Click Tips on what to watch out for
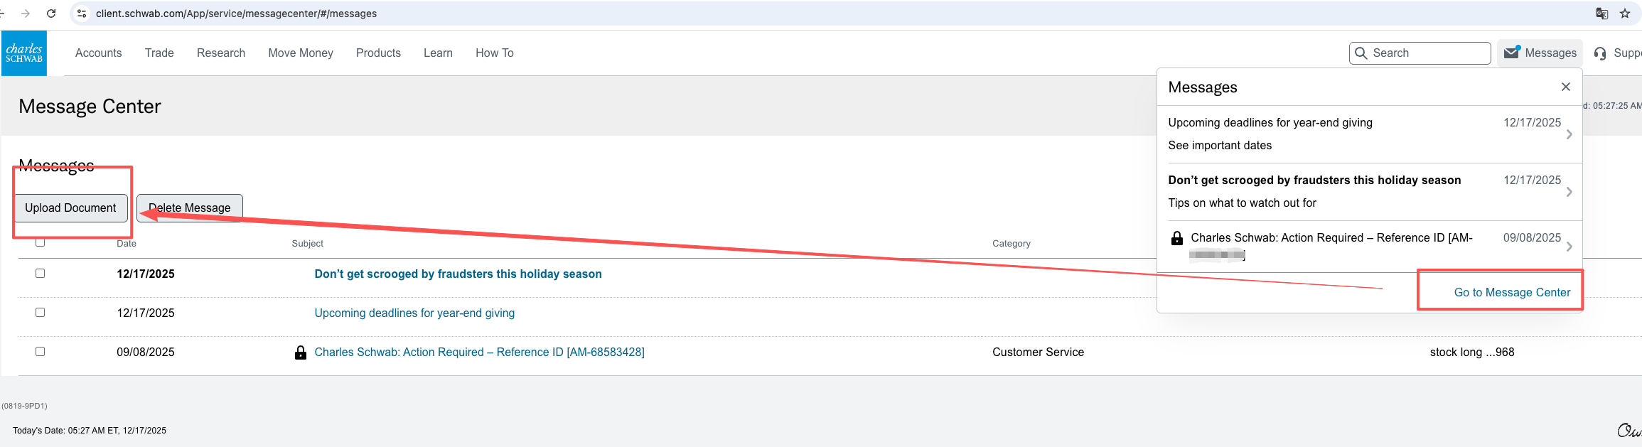 click(x=1242, y=203)
